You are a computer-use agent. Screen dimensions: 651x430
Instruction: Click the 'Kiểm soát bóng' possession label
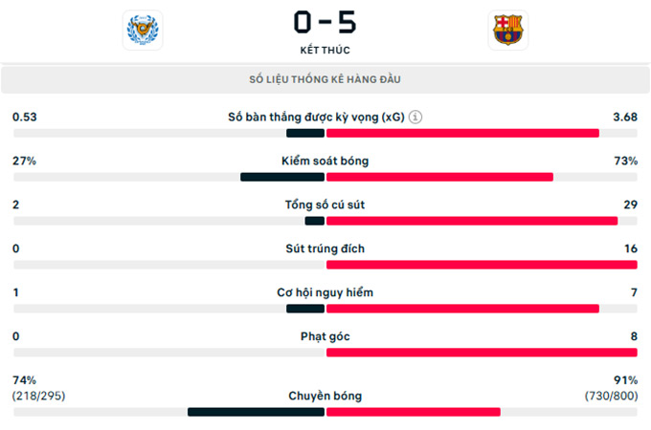[325, 161]
